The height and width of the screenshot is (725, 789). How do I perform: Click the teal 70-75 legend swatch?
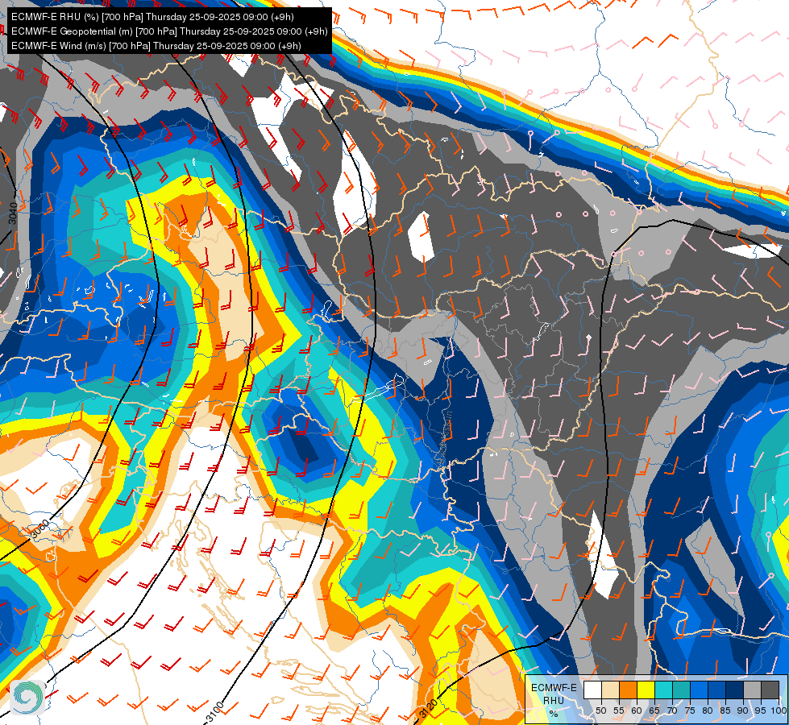[x=681, y=690]
